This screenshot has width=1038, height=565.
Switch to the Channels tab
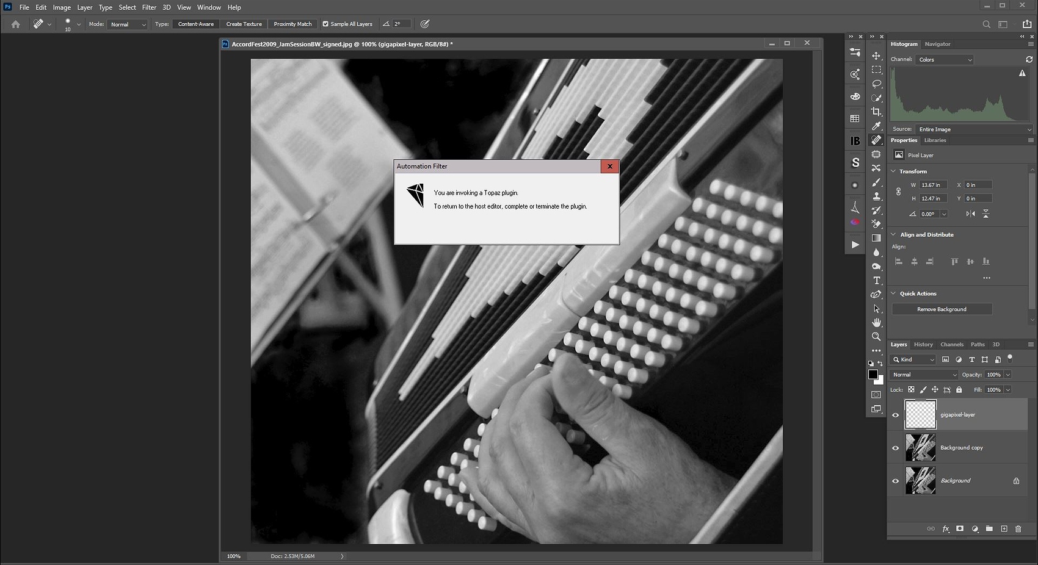[951, 345]
